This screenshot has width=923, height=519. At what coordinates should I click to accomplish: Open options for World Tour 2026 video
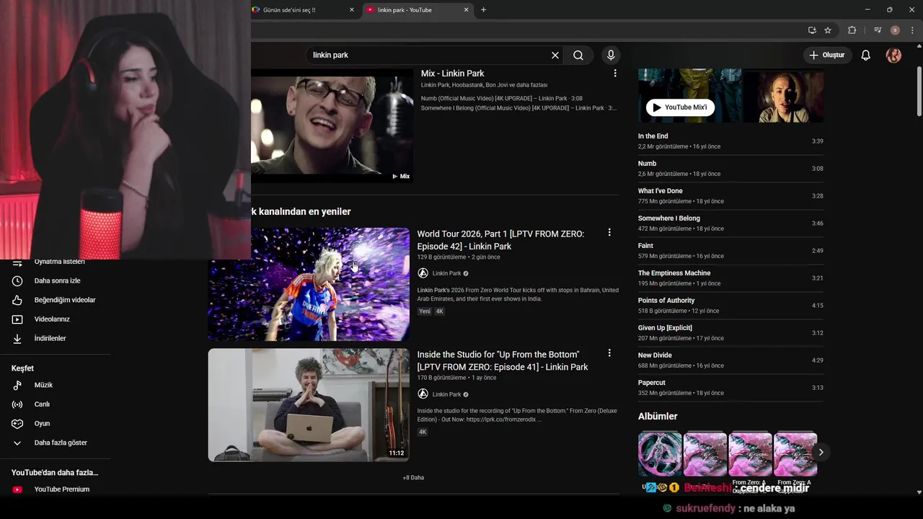[609, 232]
